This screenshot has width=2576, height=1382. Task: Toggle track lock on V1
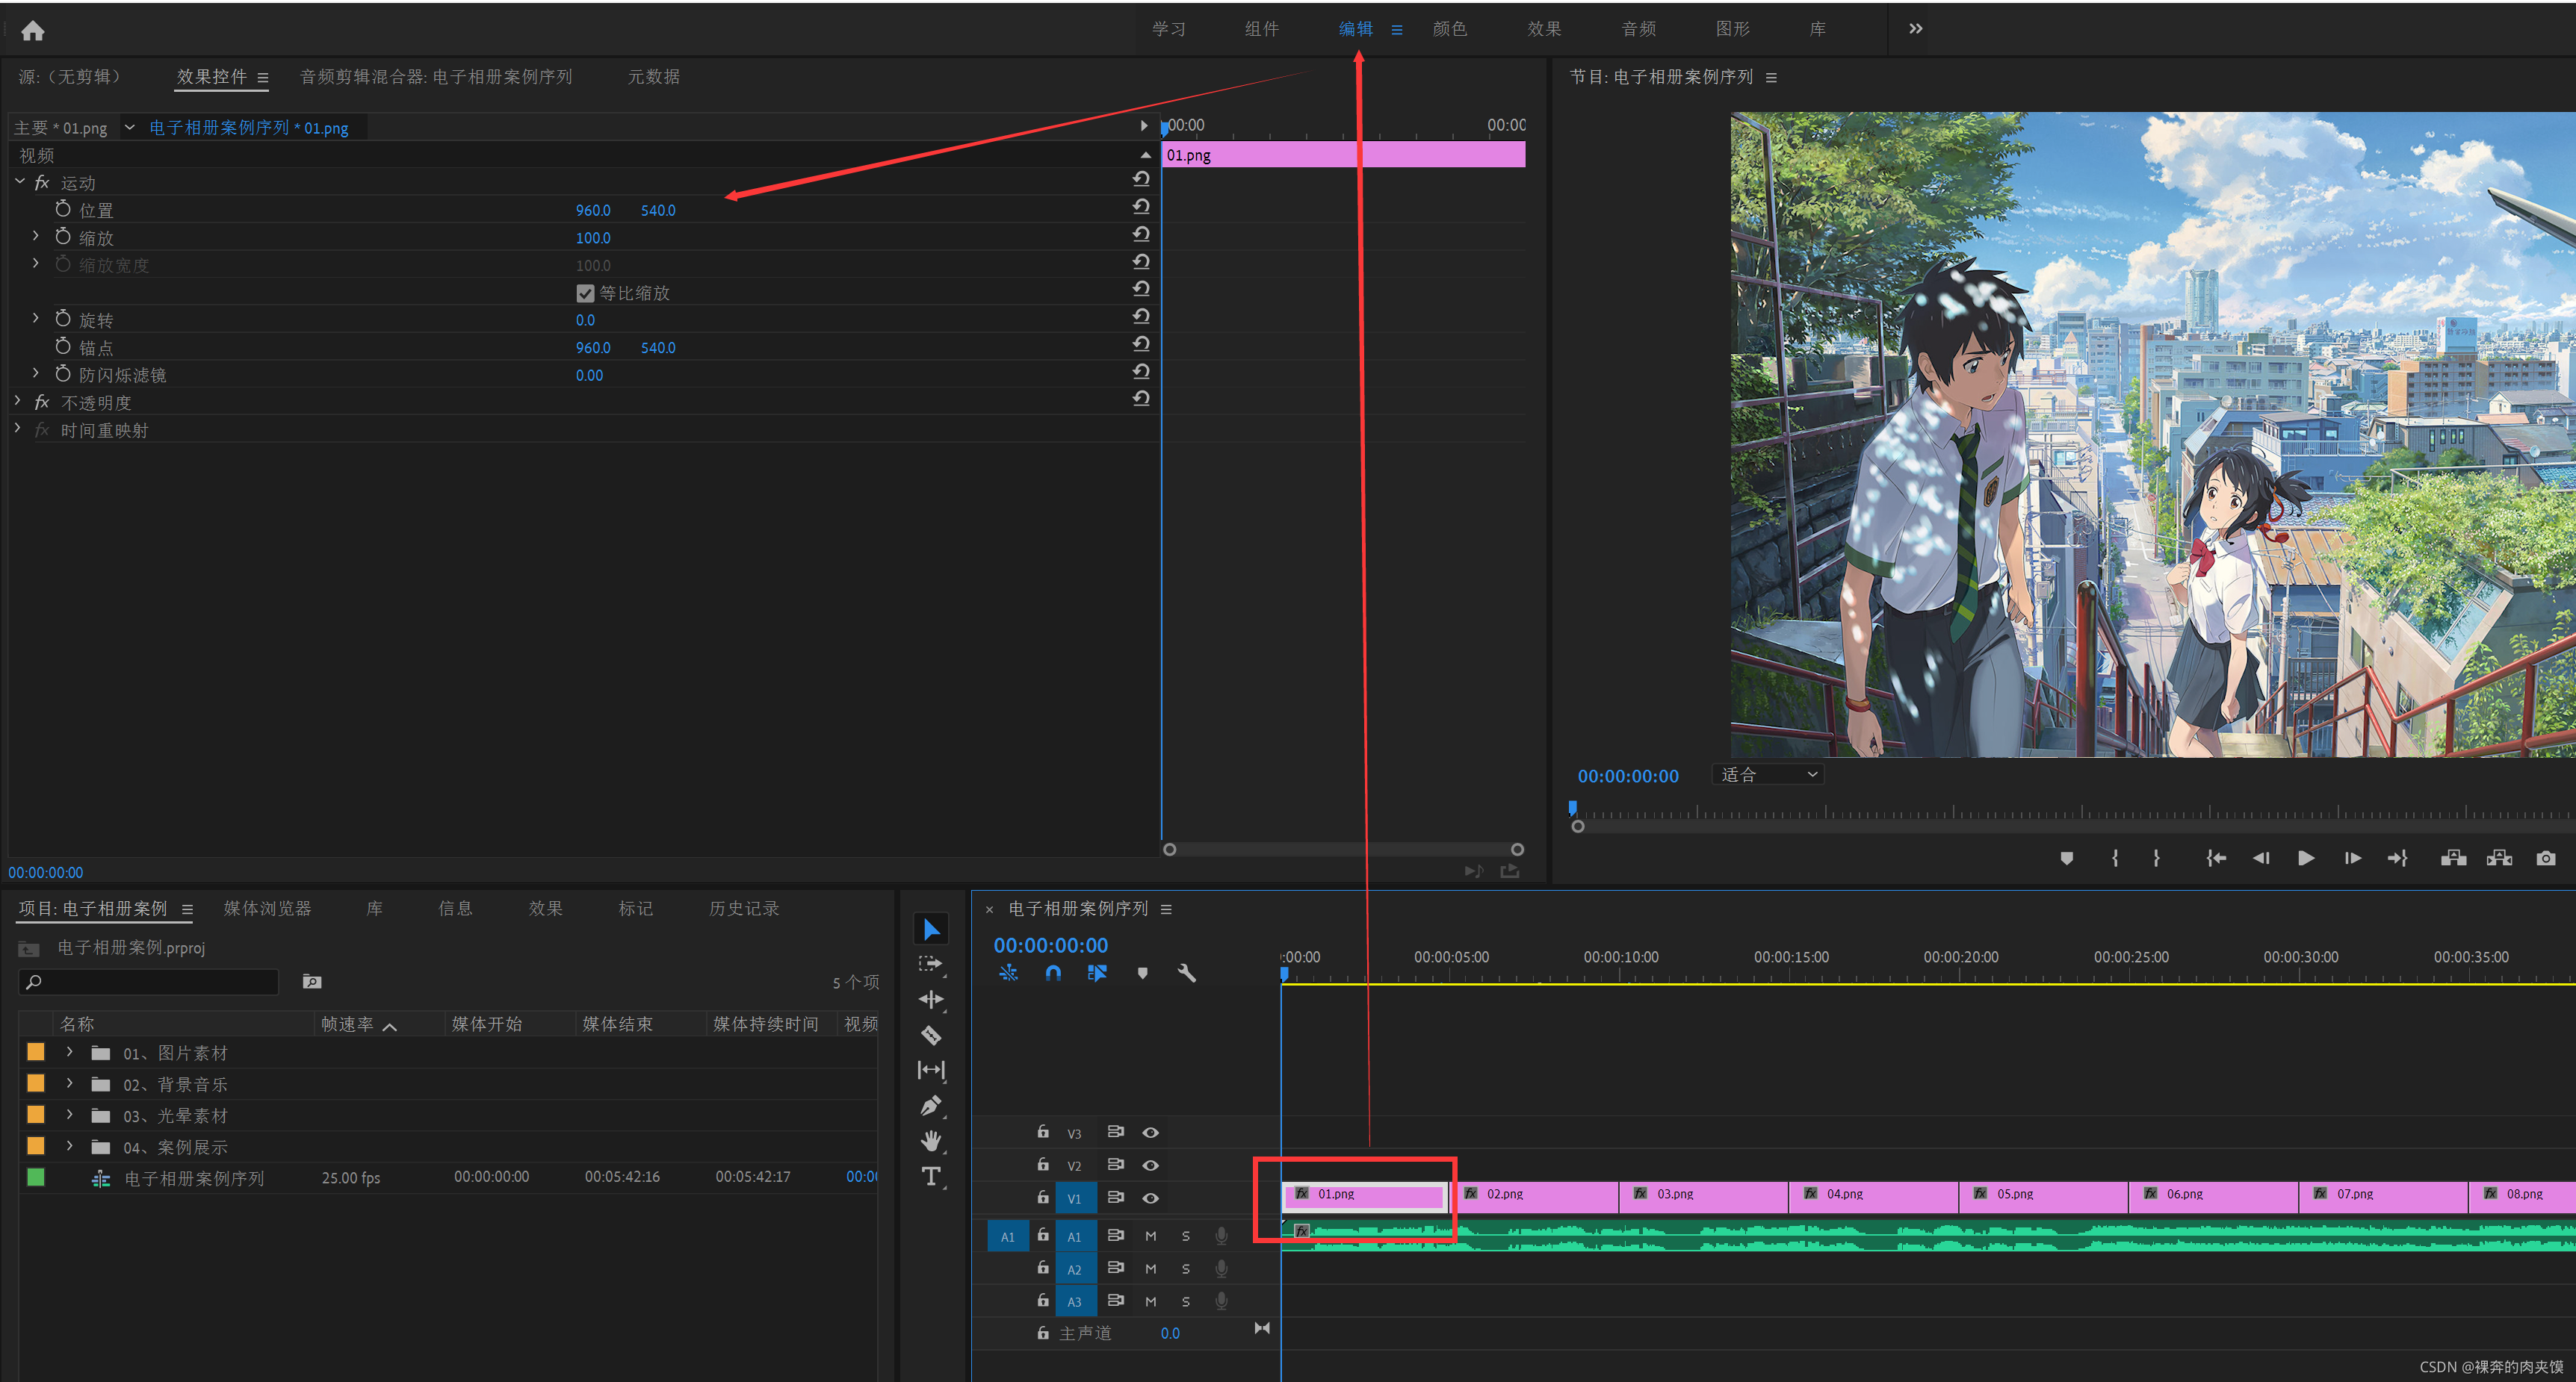(1043, 1197)
